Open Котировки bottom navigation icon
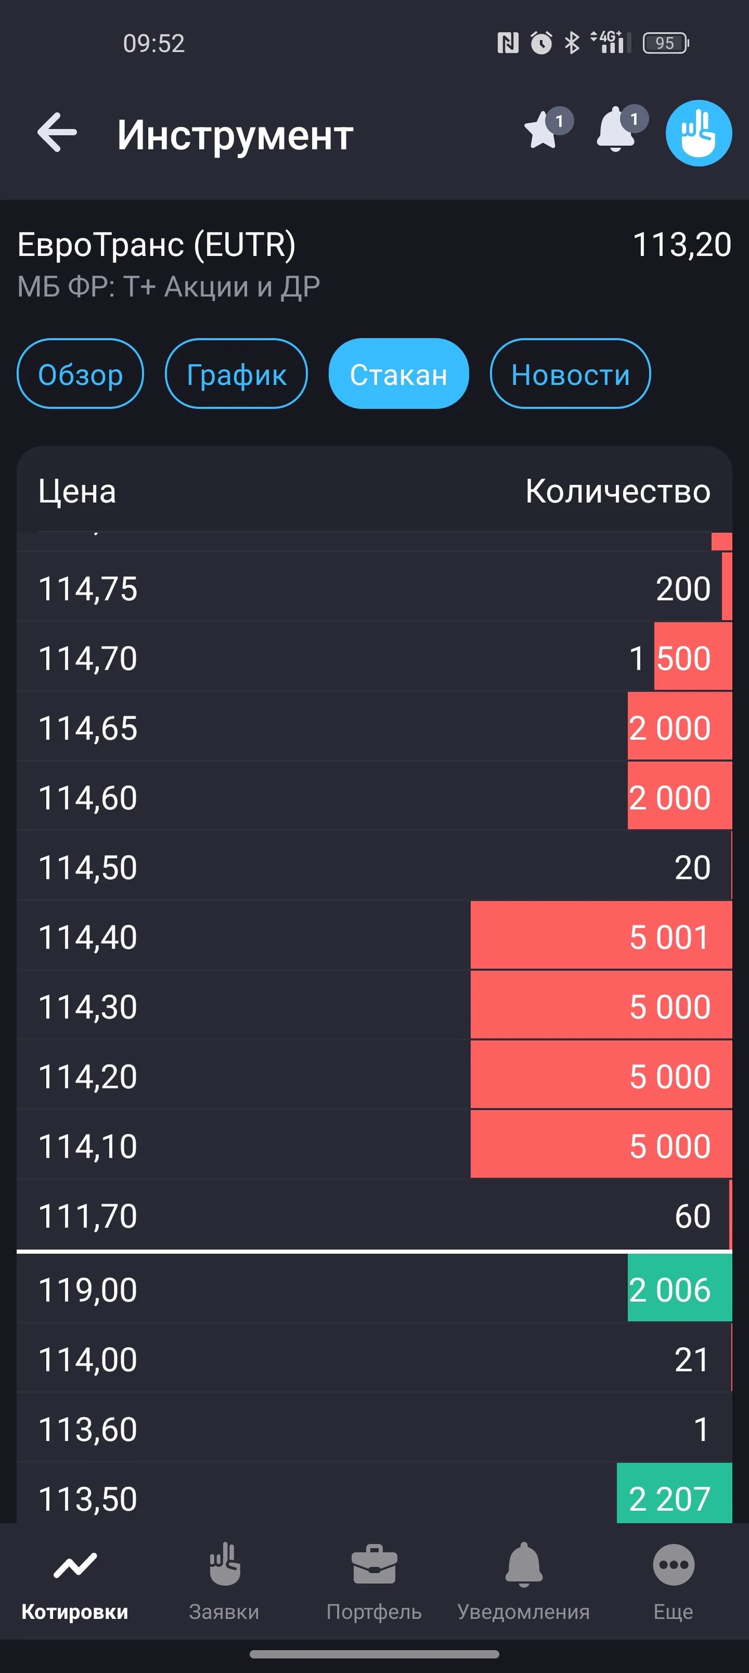 [75, 1566]
